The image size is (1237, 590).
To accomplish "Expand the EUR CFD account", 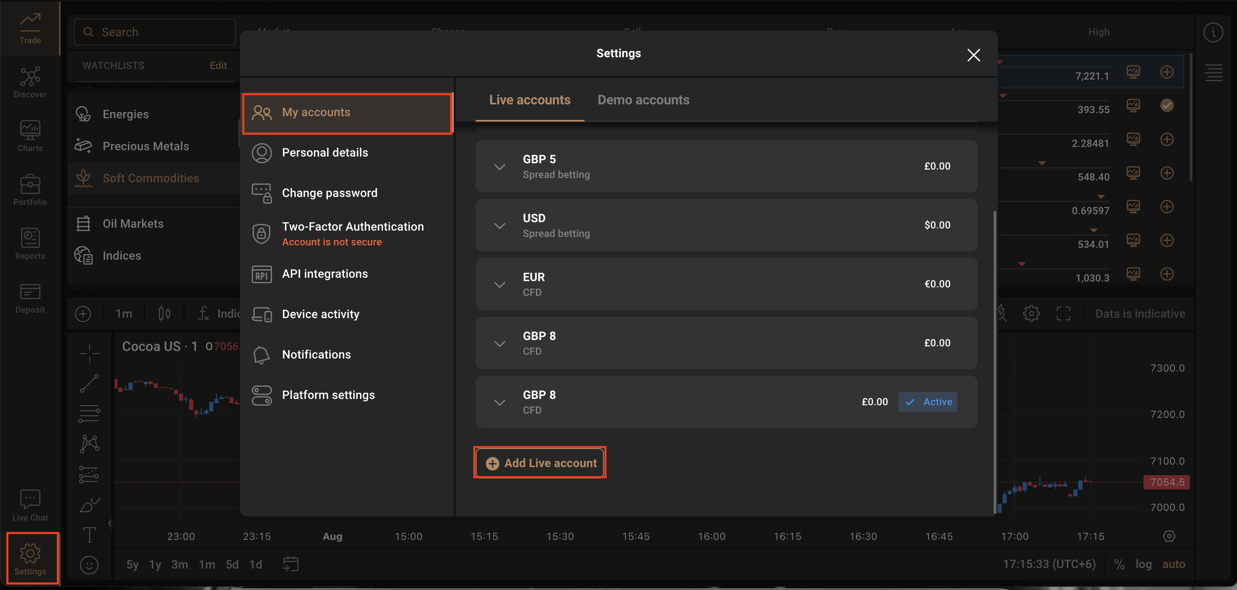I will (499, 284).
